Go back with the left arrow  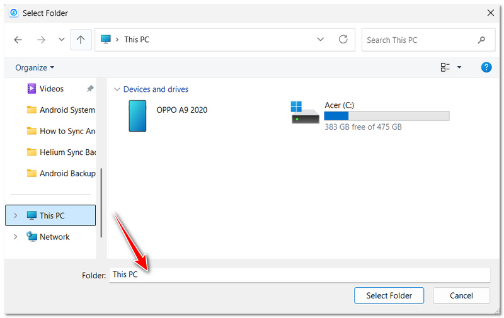(18, 40)
